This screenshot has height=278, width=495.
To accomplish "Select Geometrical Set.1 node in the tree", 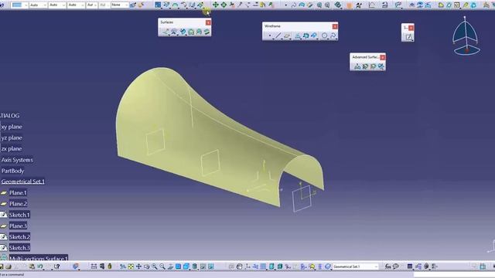I will coord(22,181).
